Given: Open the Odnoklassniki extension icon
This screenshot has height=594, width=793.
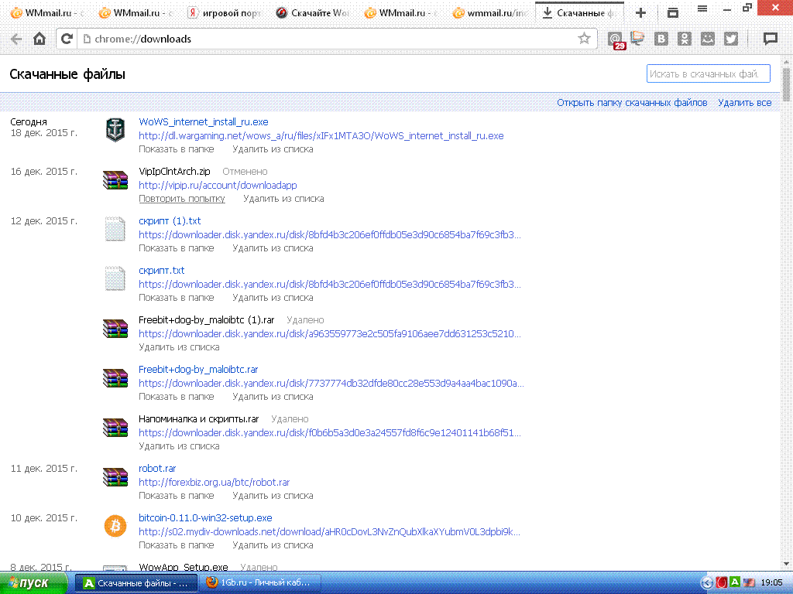Looking at the screenshot, I should coord(685,39).
